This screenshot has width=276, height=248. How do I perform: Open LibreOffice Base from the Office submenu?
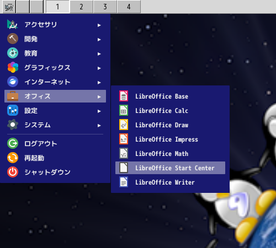170,96
